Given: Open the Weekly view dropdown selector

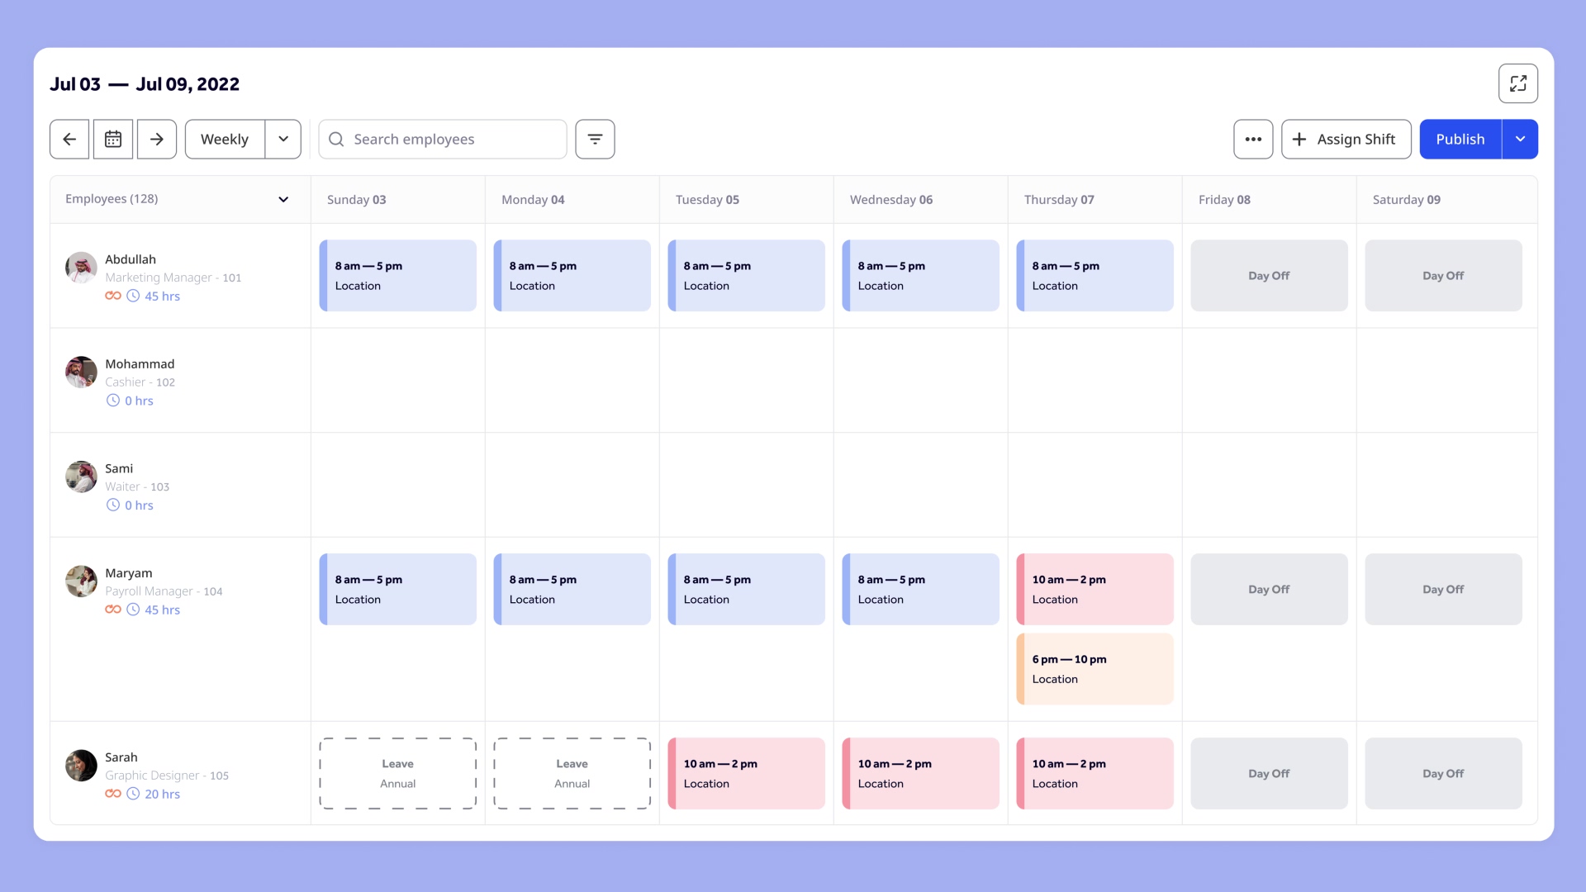Looking at the screenshot, I should [x=283, y=138].
